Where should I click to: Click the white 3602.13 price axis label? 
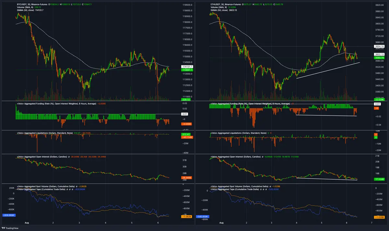(379, 54)
